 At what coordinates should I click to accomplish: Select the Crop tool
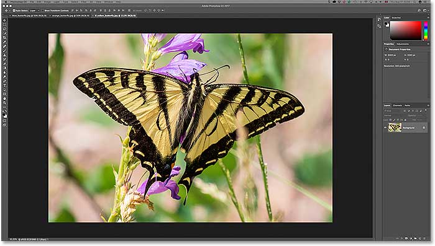4,38
